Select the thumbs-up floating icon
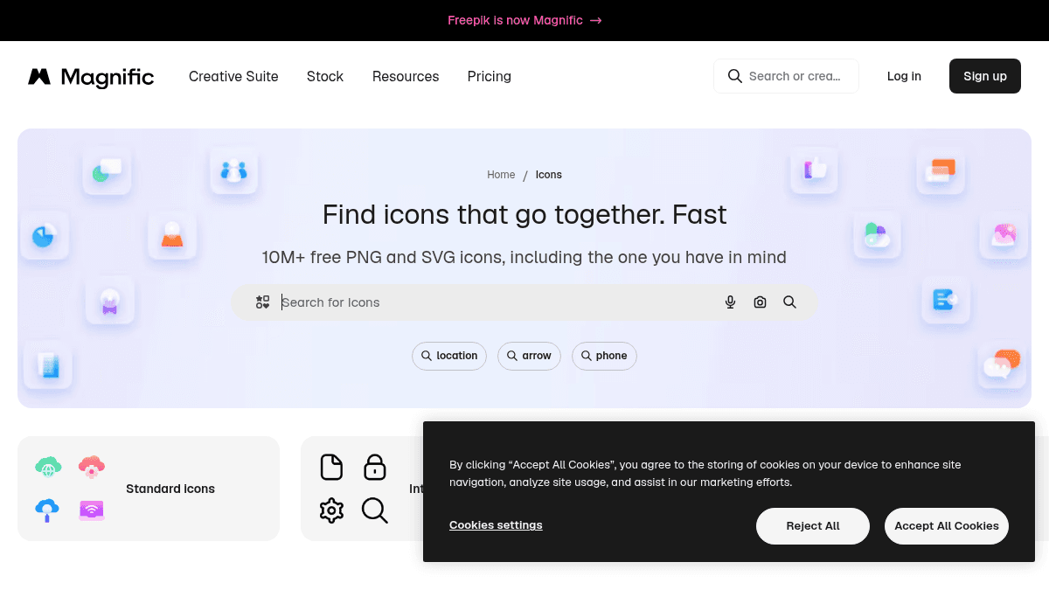The height and width of the screenshot is (590, 1049). (x=815, y=169)
